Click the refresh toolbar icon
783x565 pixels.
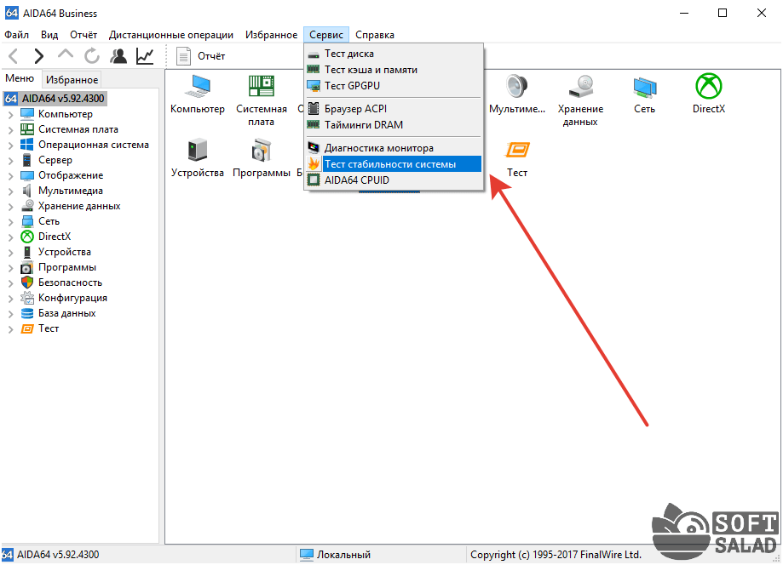coord(92,56)
